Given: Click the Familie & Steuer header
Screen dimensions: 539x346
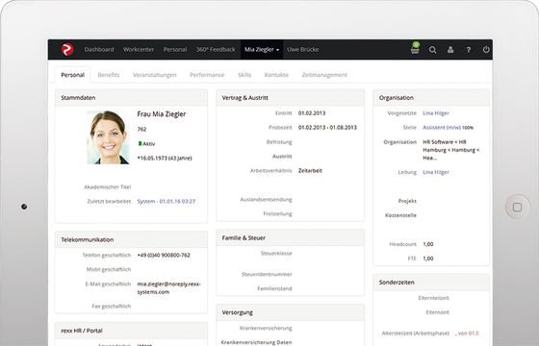Looking at the screenshot, I should pos(290,237).
